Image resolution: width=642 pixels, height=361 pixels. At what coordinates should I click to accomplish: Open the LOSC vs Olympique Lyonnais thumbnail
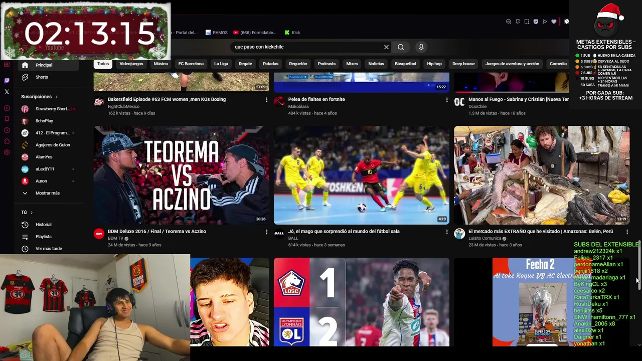(x=361, y=302)
